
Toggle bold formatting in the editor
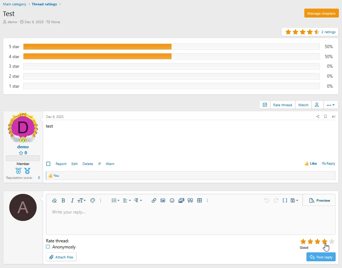point(63,201)
